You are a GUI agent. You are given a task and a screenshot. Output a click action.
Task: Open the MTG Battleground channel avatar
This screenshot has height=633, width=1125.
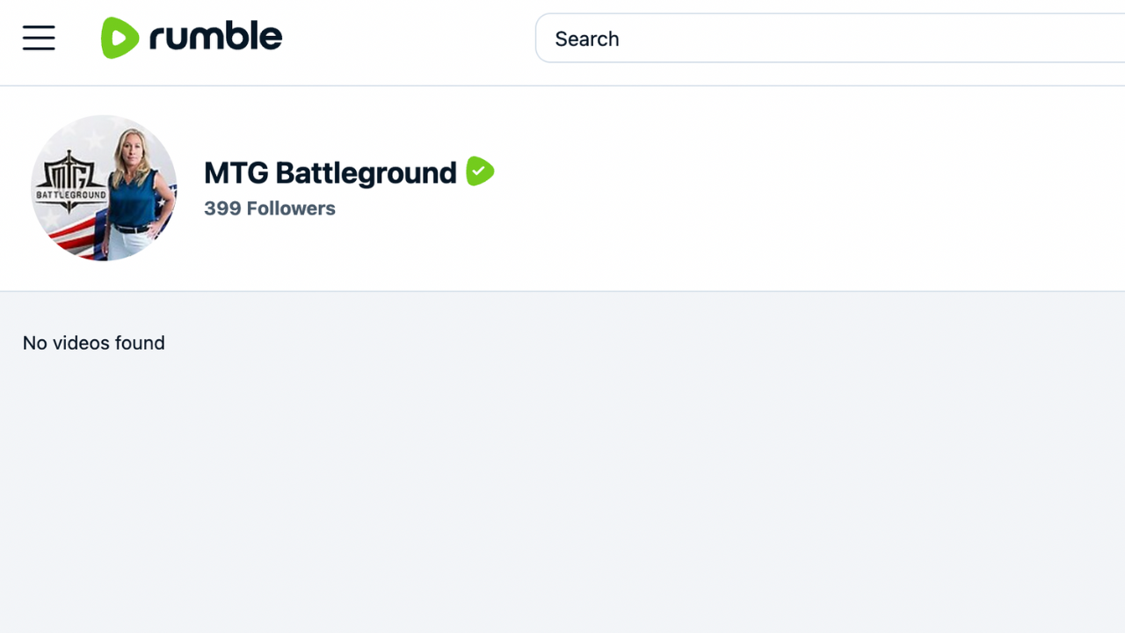tap(104, 188)
